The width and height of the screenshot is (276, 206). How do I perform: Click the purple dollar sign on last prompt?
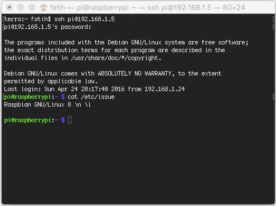coord(63,120)
